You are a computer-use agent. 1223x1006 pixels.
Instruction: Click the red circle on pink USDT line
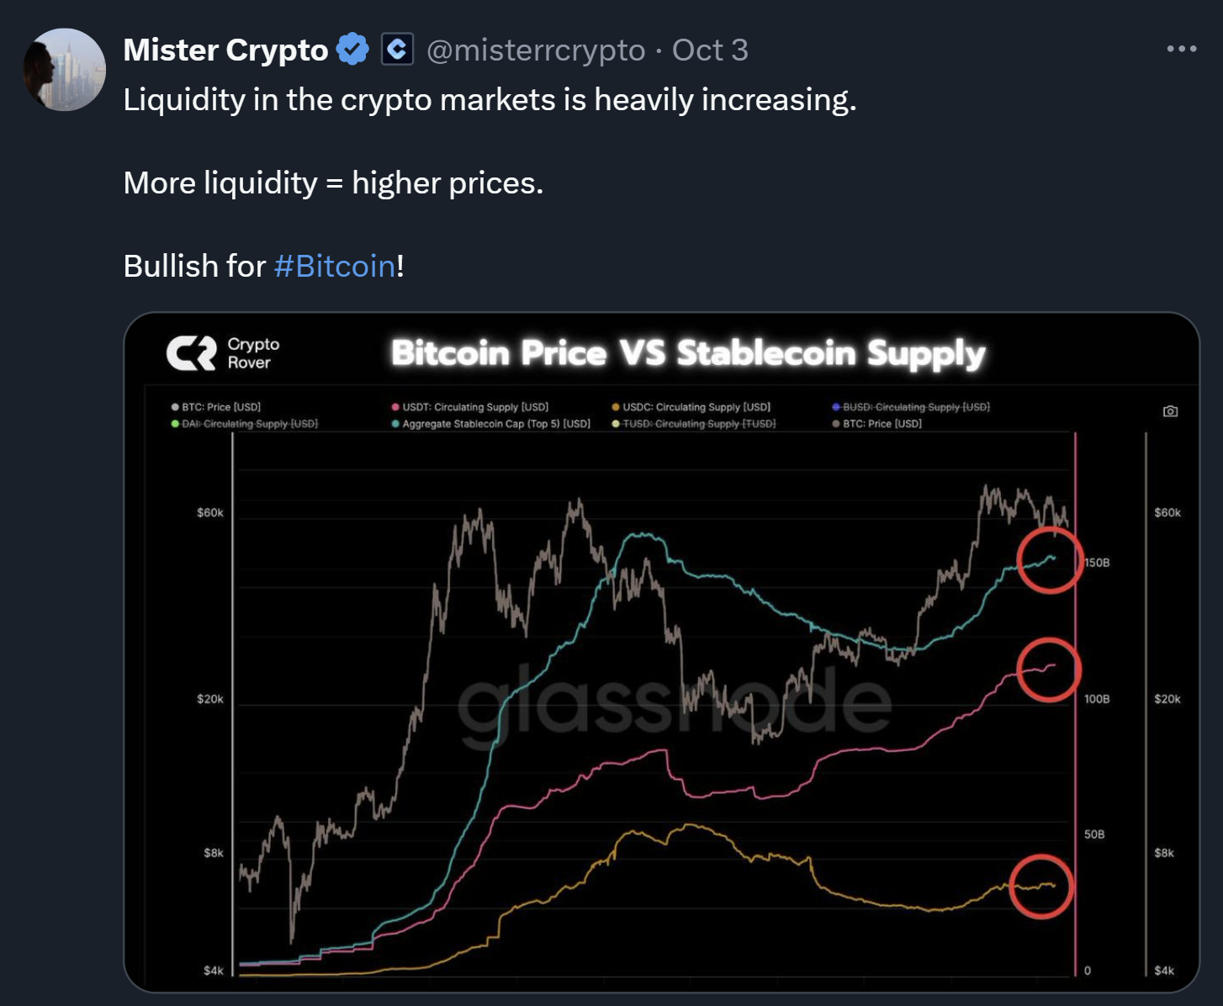[1048, 670]
